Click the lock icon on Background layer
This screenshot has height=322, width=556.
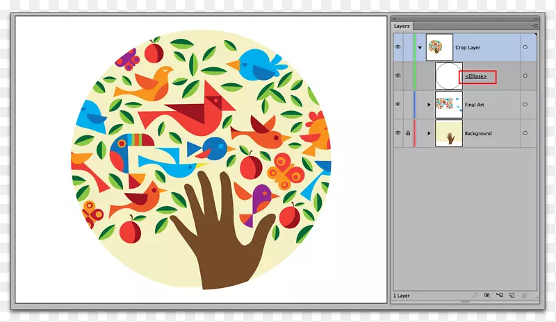tap(408, 133)
